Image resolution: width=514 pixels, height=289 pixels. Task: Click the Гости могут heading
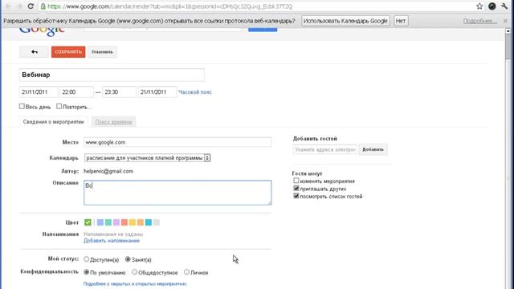tap(307, 173)
